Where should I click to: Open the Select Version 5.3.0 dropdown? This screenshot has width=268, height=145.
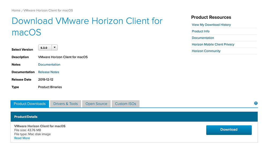48,48
